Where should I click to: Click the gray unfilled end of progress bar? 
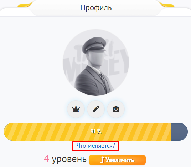pos(180,132)
